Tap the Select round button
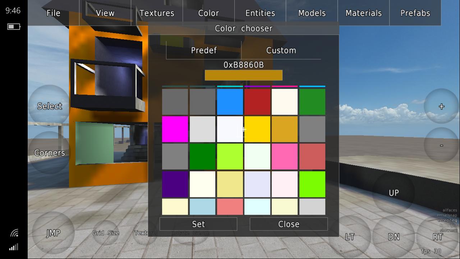Screen dimensions: 460x259 click(50, 106)
